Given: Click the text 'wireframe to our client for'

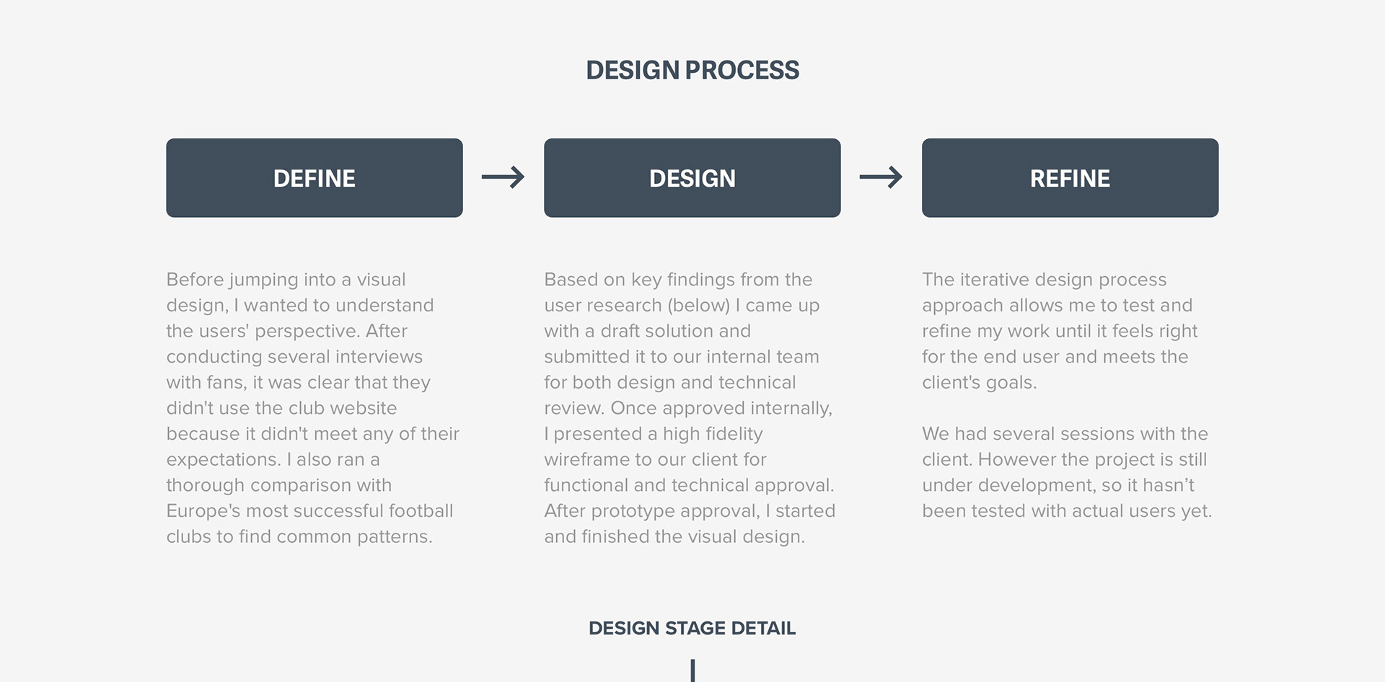Looking at the screenshot, I should 655,460.
